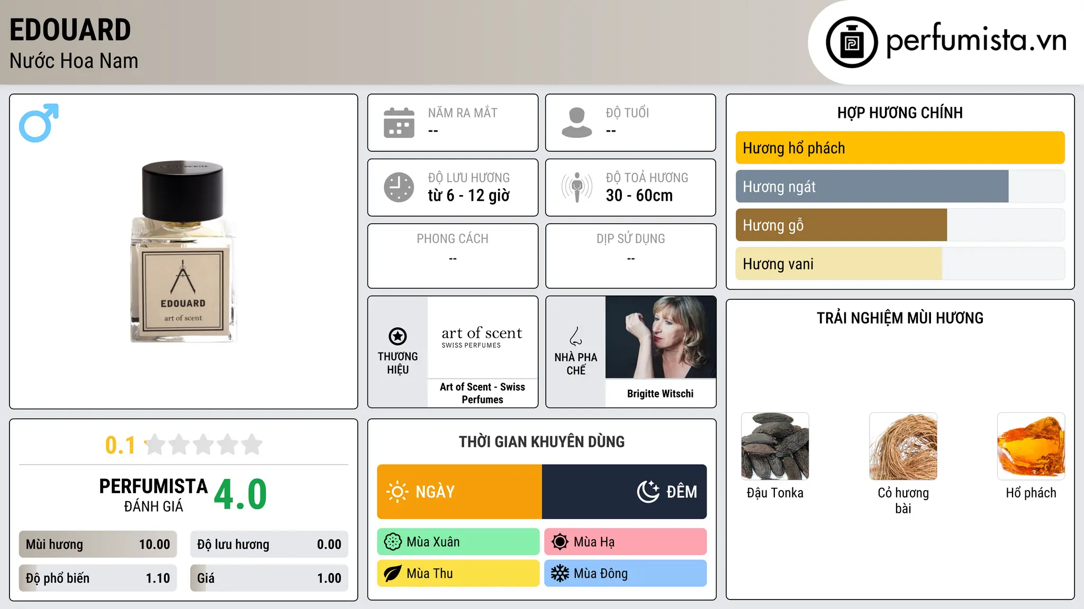The width and height of the screenshot is (1084, 609).
Task: Click the Hương gỗ accord bar
Action: pos(900,225)
